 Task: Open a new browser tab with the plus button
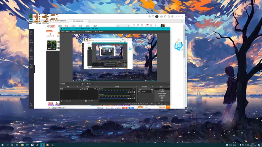89,21
